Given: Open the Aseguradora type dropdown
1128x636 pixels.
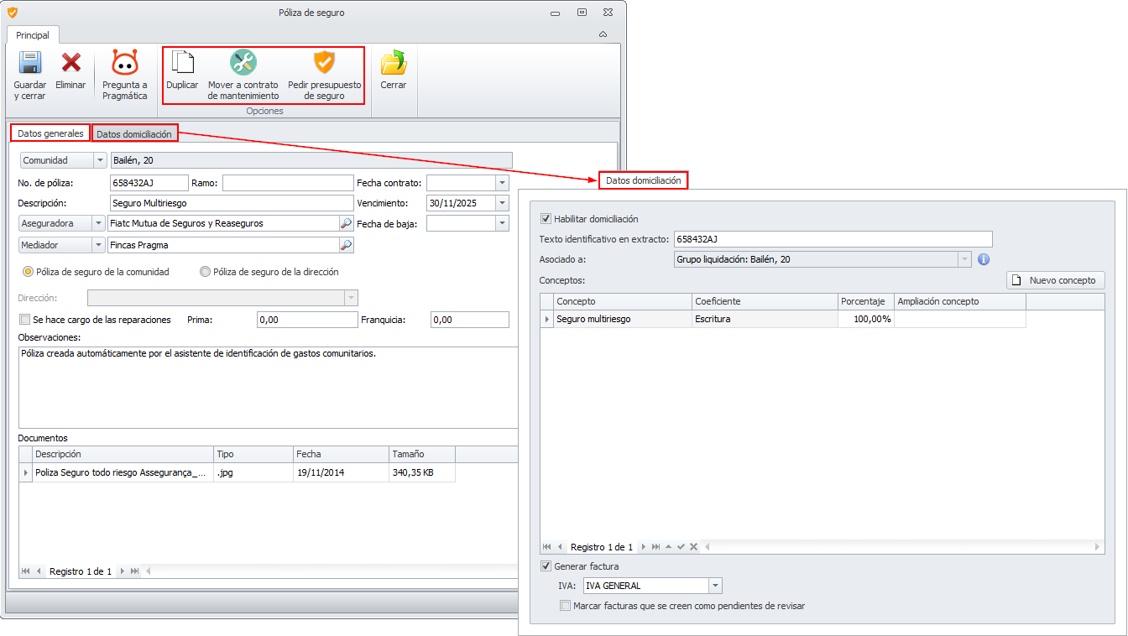Looking at the screenshot, I should [100, 223].
